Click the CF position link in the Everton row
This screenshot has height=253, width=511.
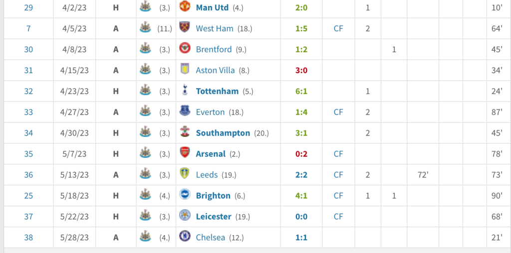[338, 112]
